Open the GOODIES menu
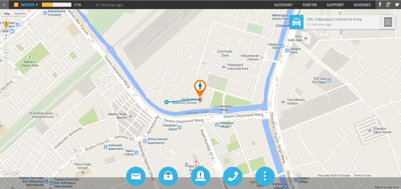Image resolution: width=401 pixels, height=189 pixels. coord(362,5)
